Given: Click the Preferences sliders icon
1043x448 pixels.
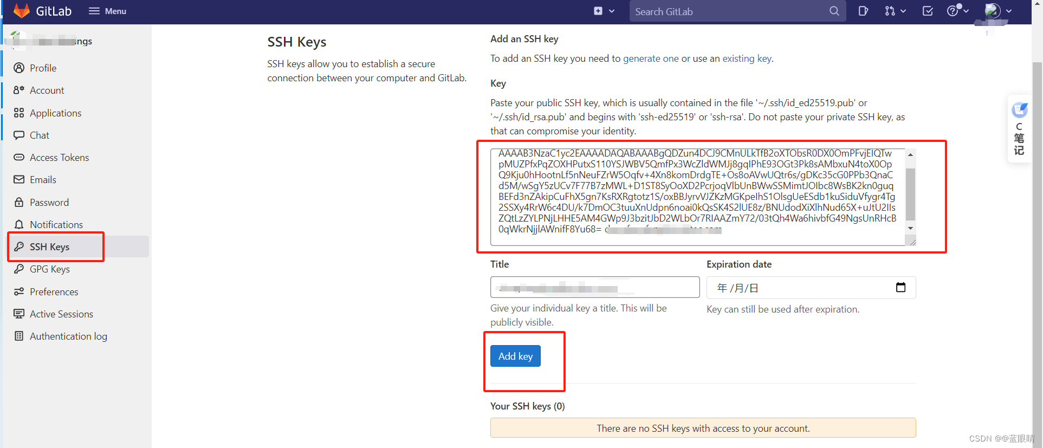Looking at the screenshot, I should 19,291.
